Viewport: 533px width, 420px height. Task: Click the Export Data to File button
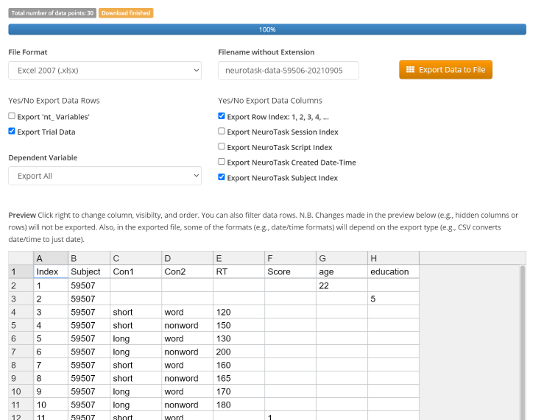(445, 70)
